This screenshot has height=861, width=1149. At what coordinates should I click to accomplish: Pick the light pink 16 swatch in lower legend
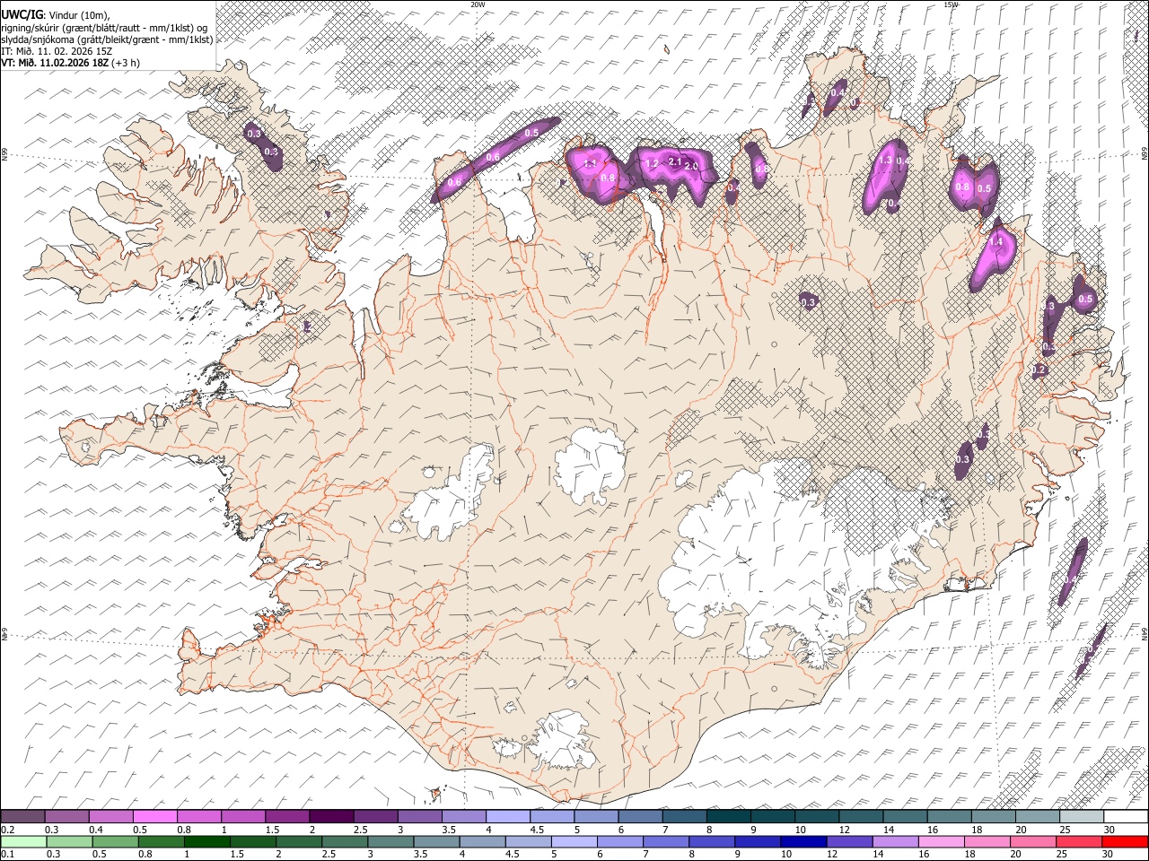pyautogui.click(x=942, y=841)
